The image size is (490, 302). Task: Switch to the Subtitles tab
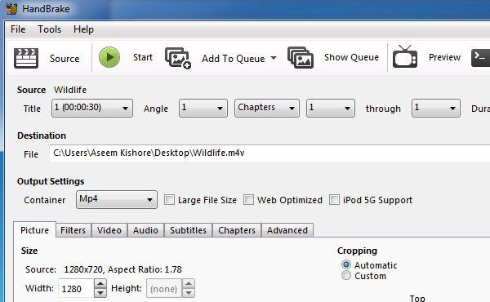(x=188, y=230)
